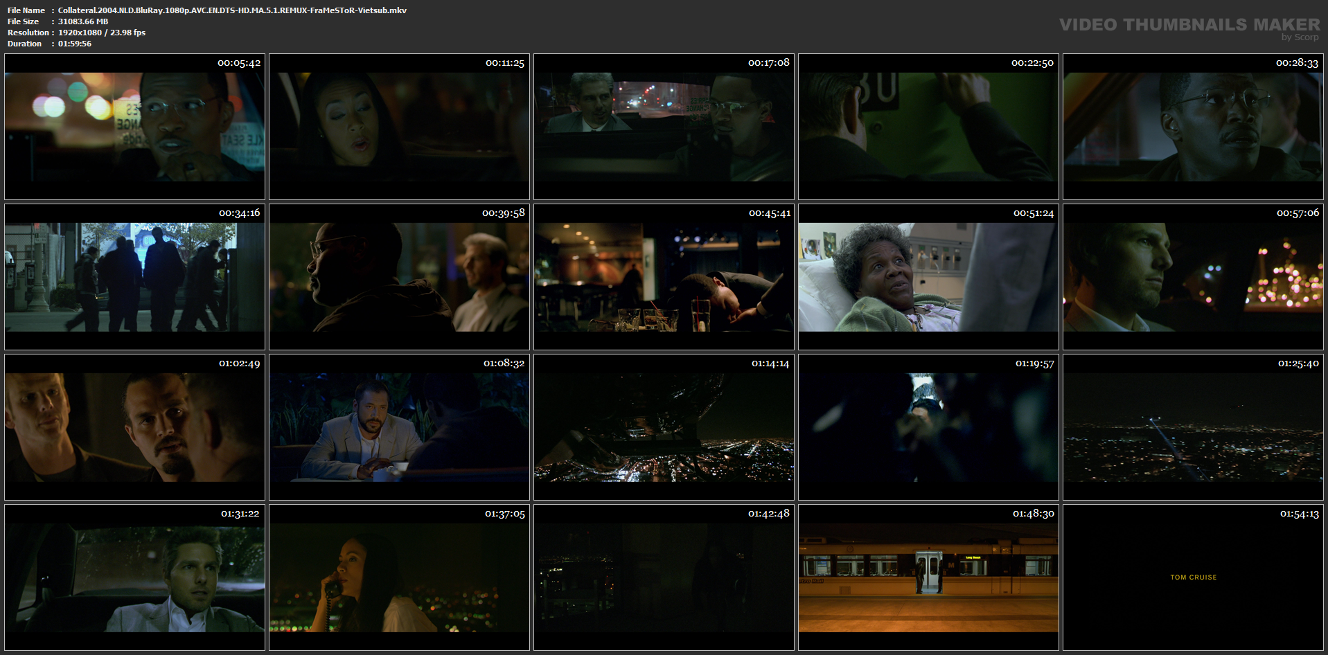Click the timestamp 01:54:13 label

point(1300,514)
